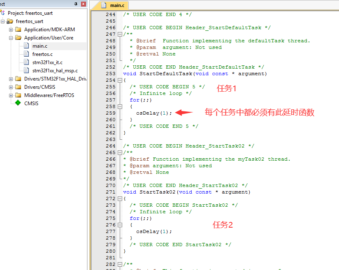Expand the Drivers/STM32F1xx_HAL_Driver group
The width and height of the screenshot is (339, 270).
click(11, 79)
